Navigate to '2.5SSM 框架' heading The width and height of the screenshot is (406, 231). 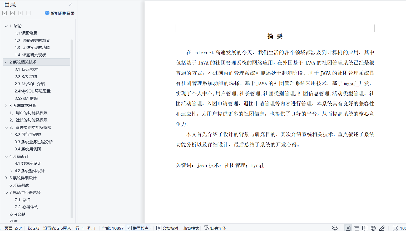pos(26,98)
